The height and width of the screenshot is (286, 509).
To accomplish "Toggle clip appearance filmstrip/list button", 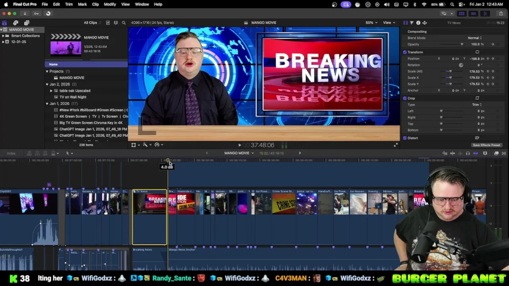I will click(108, 23).
